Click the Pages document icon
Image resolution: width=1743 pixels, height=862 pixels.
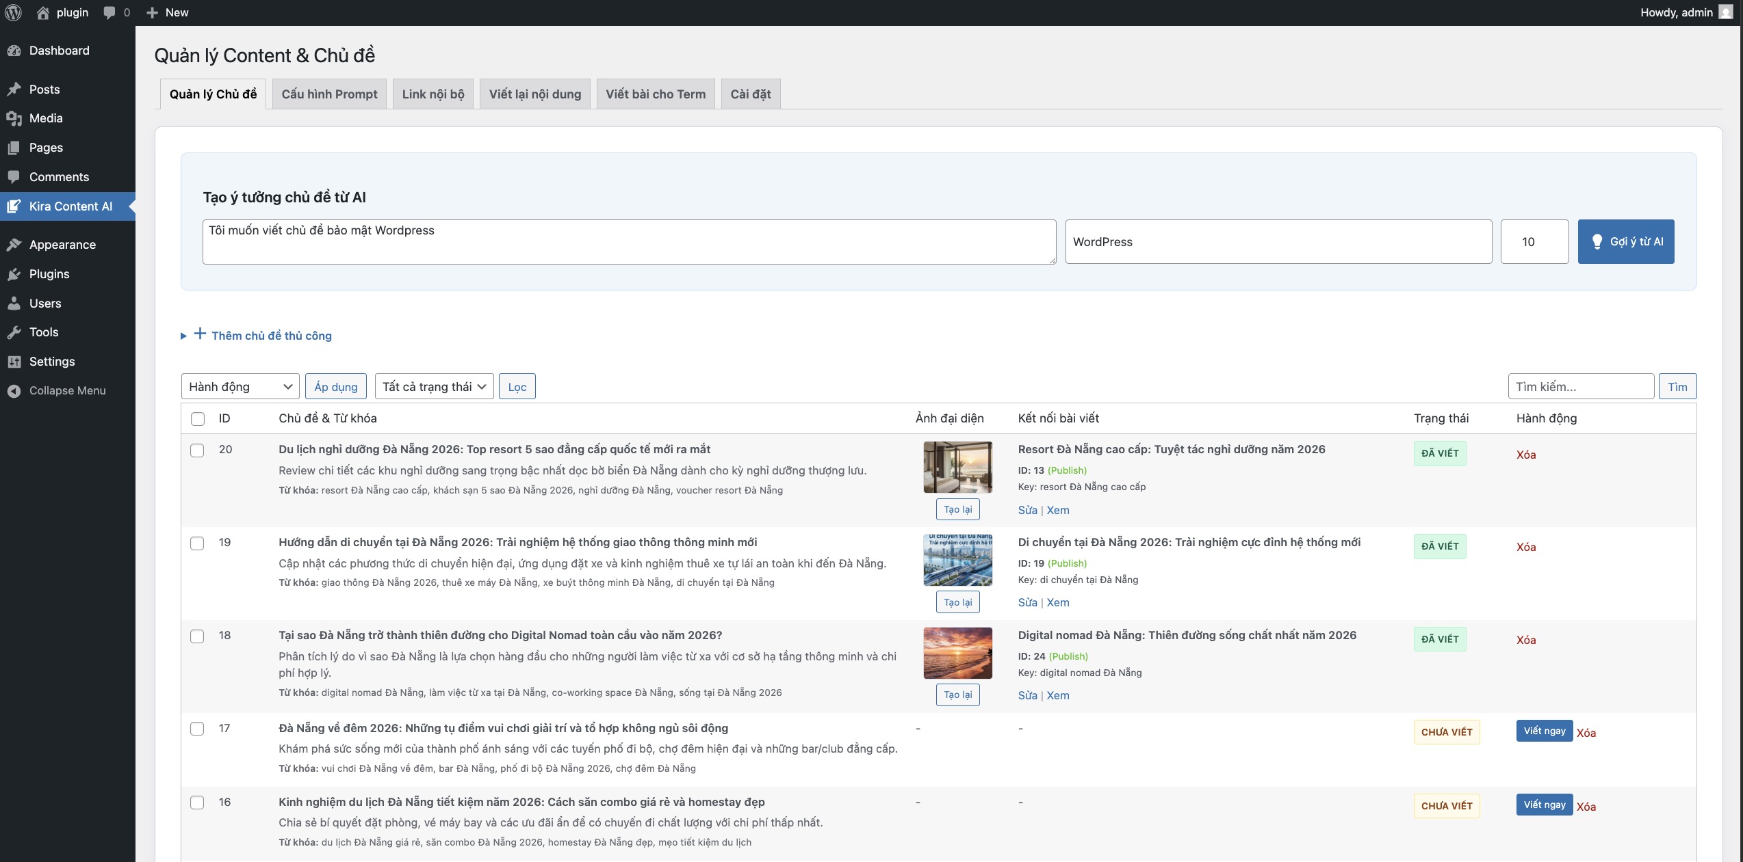click(x=14, y=148)
